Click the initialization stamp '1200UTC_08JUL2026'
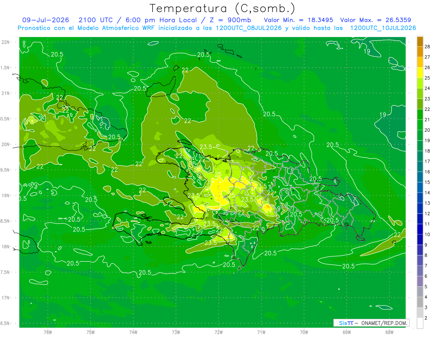Image resolution: width=437 pixels, height=337 pixels. point(249,28)
